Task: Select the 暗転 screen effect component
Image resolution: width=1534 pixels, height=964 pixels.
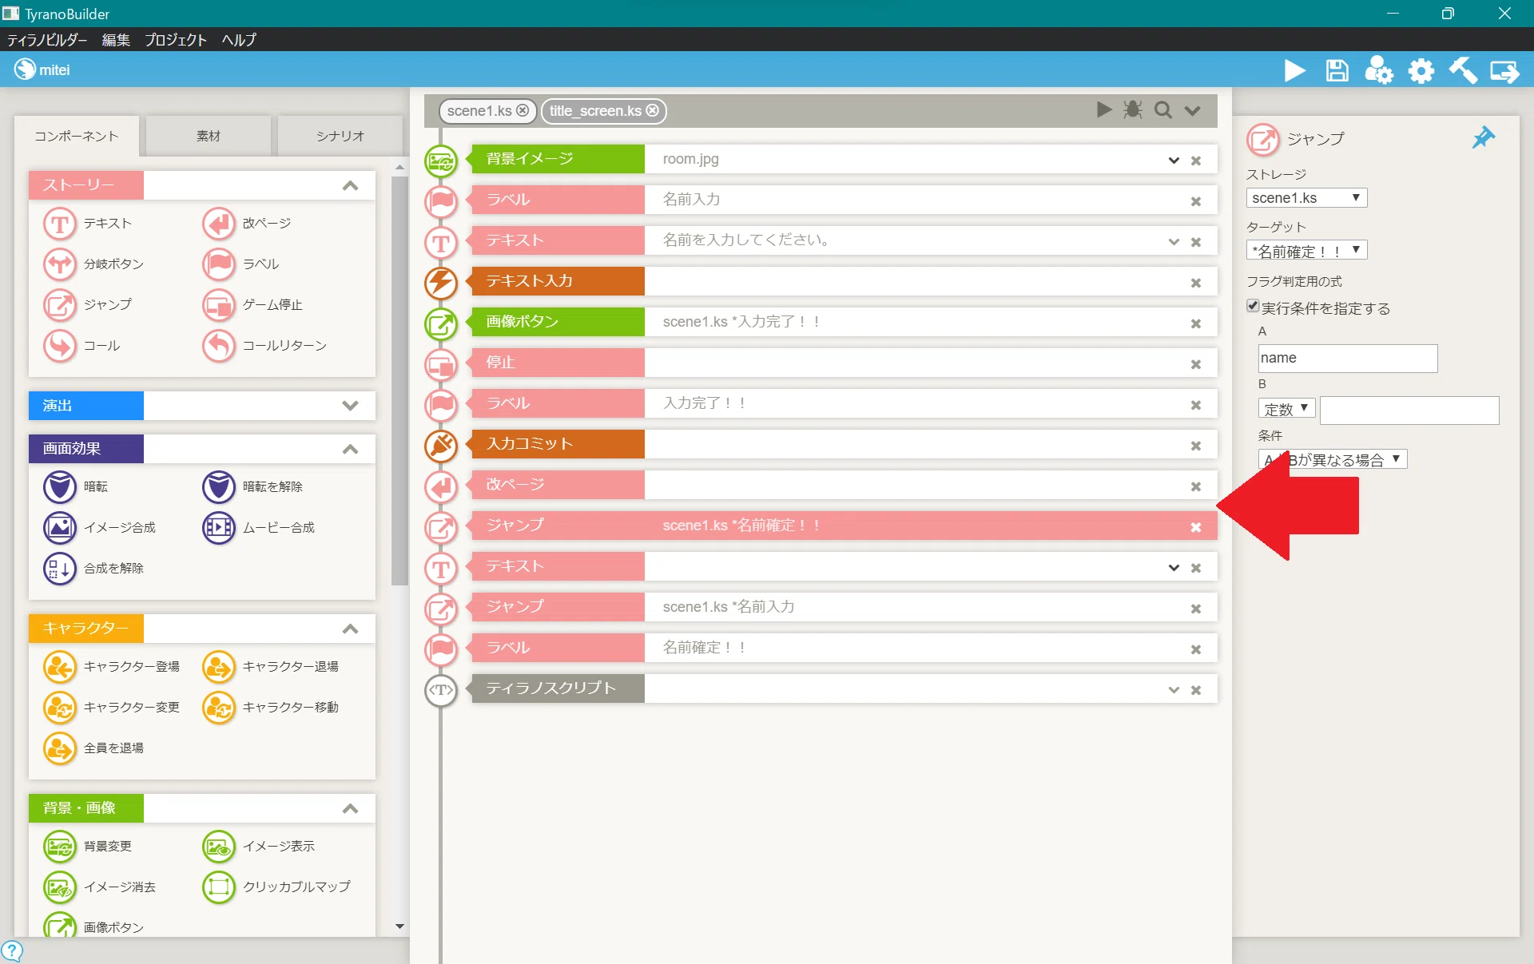Action: pos(76,487)
